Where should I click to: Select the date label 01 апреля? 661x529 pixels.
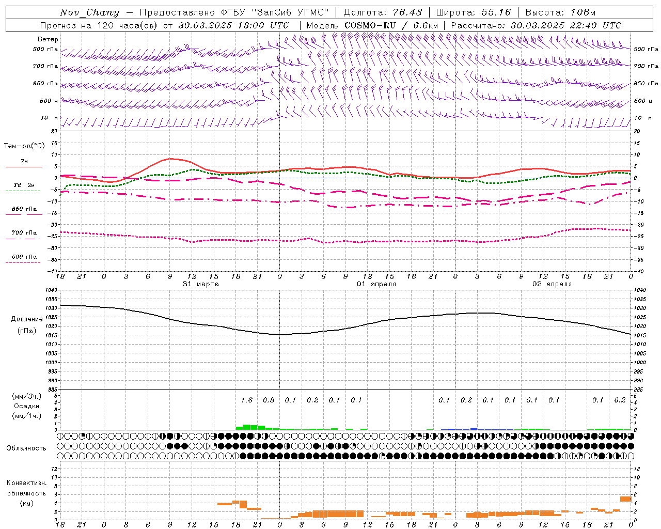coord(376,284)
